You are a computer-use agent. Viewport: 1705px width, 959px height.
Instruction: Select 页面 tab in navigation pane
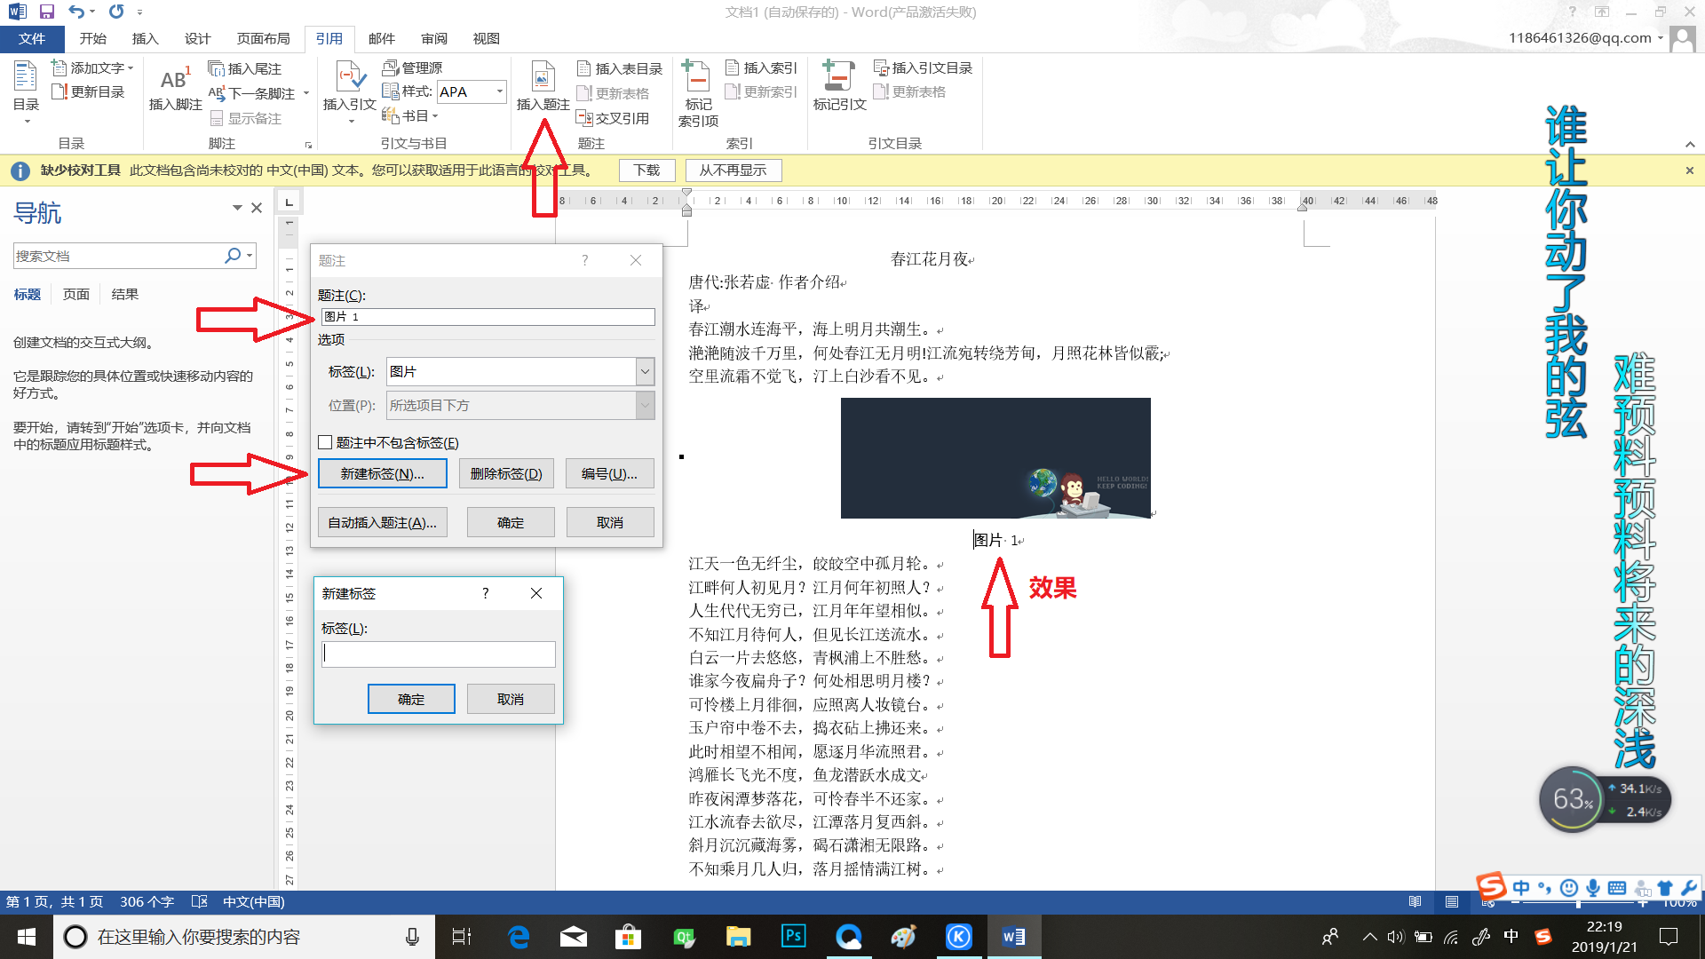point(76,294)
